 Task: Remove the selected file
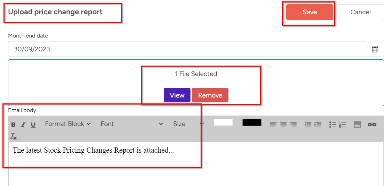click(210, 95)
